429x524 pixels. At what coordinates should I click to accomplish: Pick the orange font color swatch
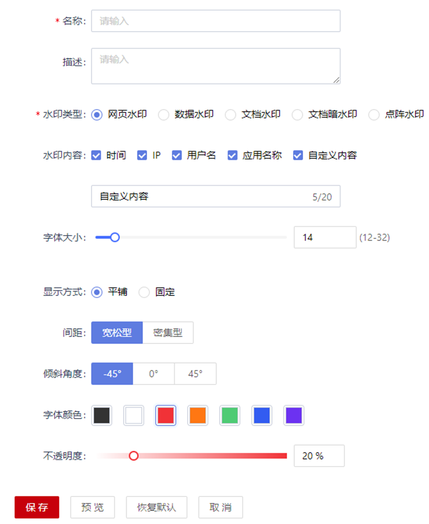click(198, 416)
